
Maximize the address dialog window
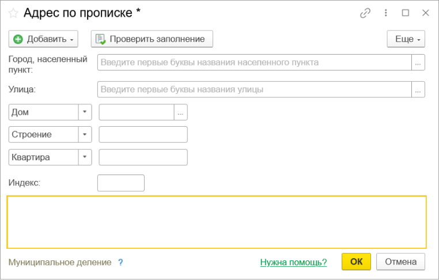406,13
